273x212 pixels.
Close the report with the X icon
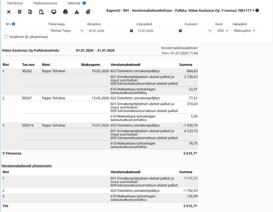click(9, 12)
